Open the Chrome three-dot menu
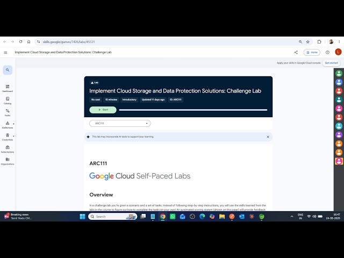The height and width of the screenshot is (258, 344). coord(339,42)
